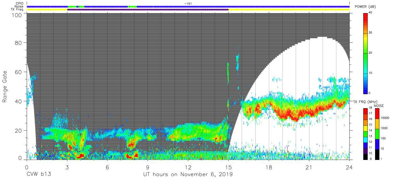Select the -151 CPID value
The width and height of the screenshot is (393, 181).
tap(188, 4)
